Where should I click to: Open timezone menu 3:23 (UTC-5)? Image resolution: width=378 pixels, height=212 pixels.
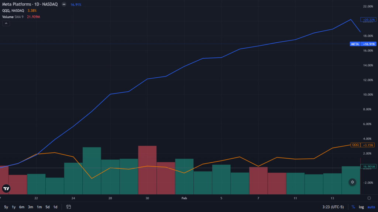coord(333,207)
